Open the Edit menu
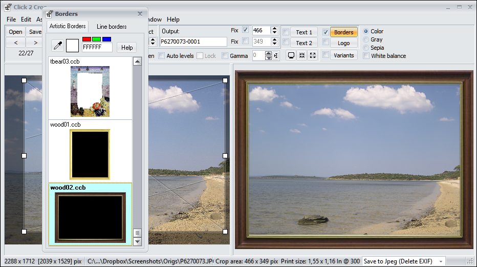Image resolution: width=477 pixels, height=267 pixels. pyautogui.click(x=26, y=19)
